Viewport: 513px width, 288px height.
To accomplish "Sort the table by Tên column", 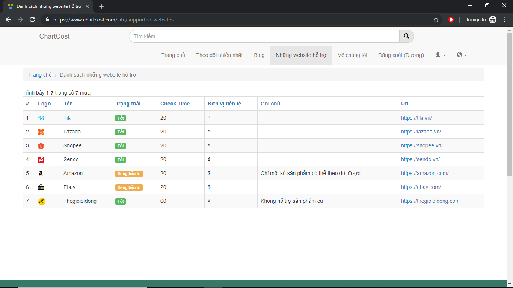I will 68,104.
